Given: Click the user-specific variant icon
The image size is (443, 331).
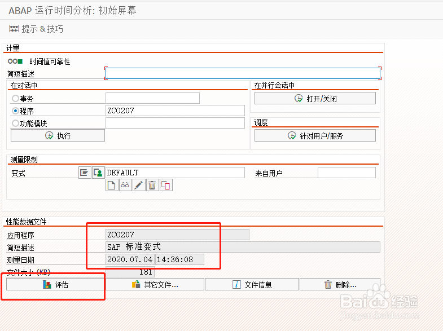Looking at the screenshot, I should (x=98, y=173).
